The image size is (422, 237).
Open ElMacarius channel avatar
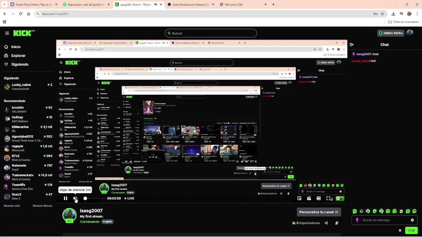(7, 129)
